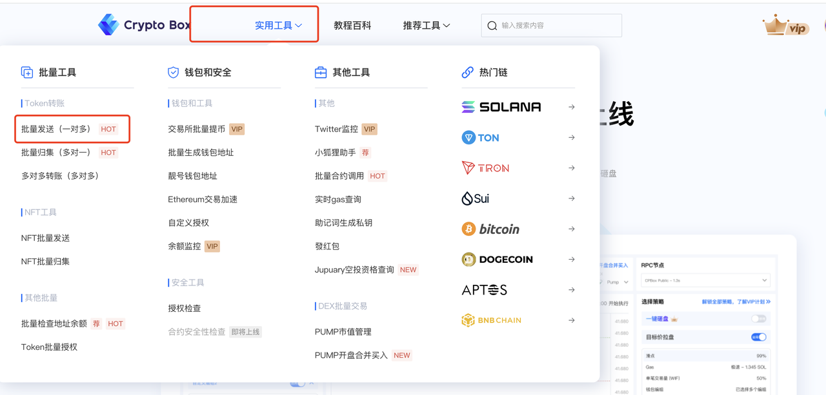The image size is (826, 395).
Task: Click the Sui chain logo
Action: point(475,198)
